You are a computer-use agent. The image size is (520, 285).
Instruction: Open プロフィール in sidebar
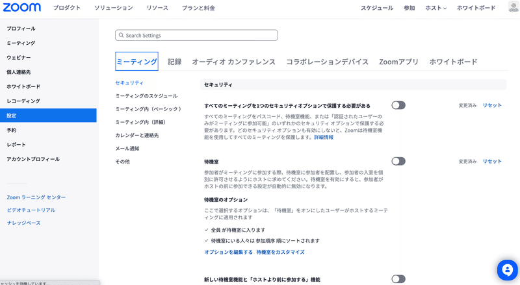pos(21,29)
